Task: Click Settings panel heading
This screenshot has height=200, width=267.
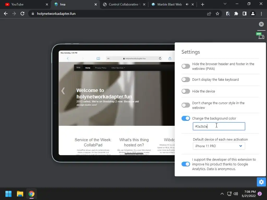Action: pos(191,52)
